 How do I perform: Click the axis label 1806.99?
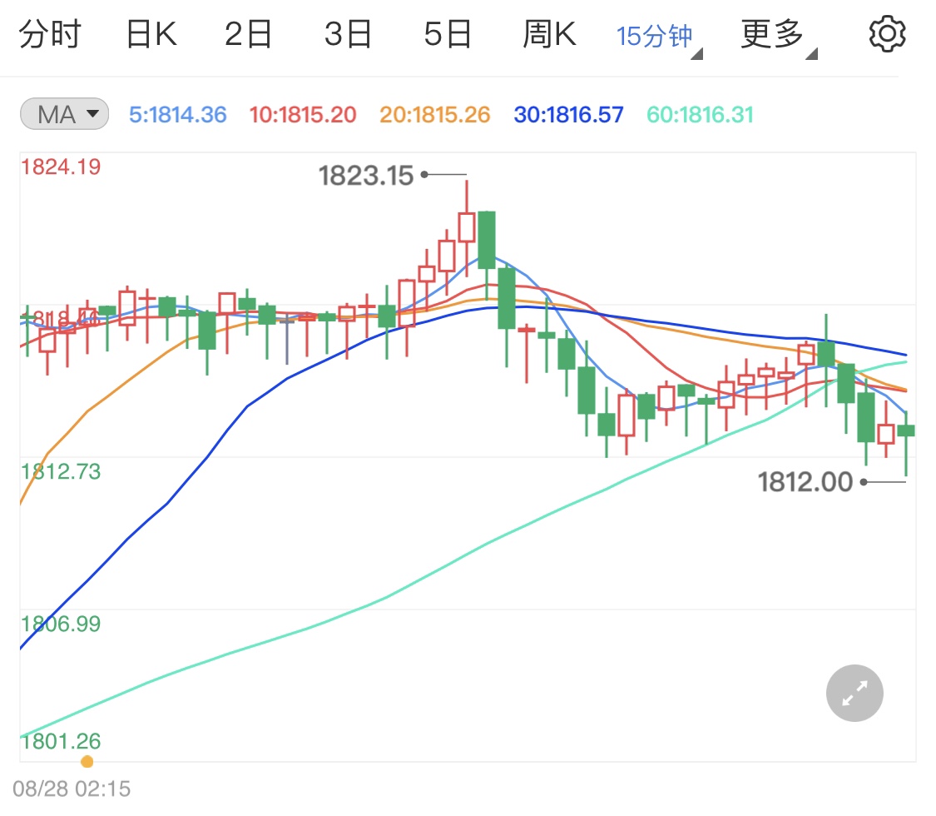click(61, 624)
